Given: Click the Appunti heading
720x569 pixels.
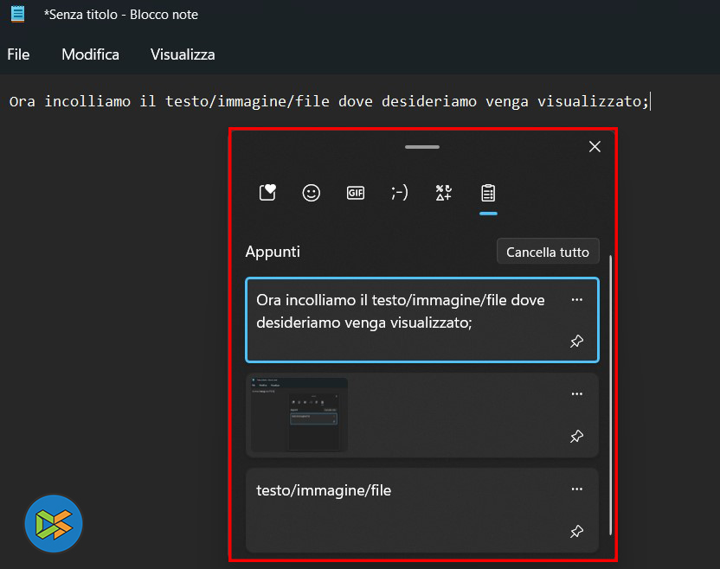Looking at the screenshot, I should click(x=273, y=252).
